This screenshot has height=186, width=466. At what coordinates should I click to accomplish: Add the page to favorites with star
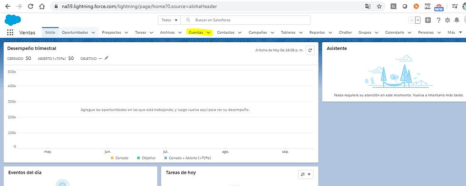click(x=412, y=20)
